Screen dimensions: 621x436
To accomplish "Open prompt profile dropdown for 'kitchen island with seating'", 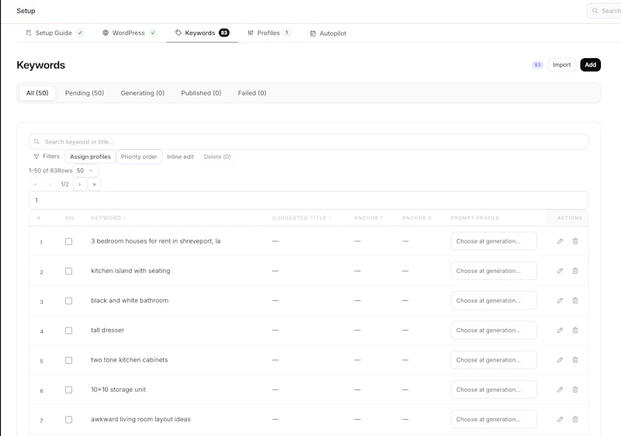I will (x=494, y=271).
